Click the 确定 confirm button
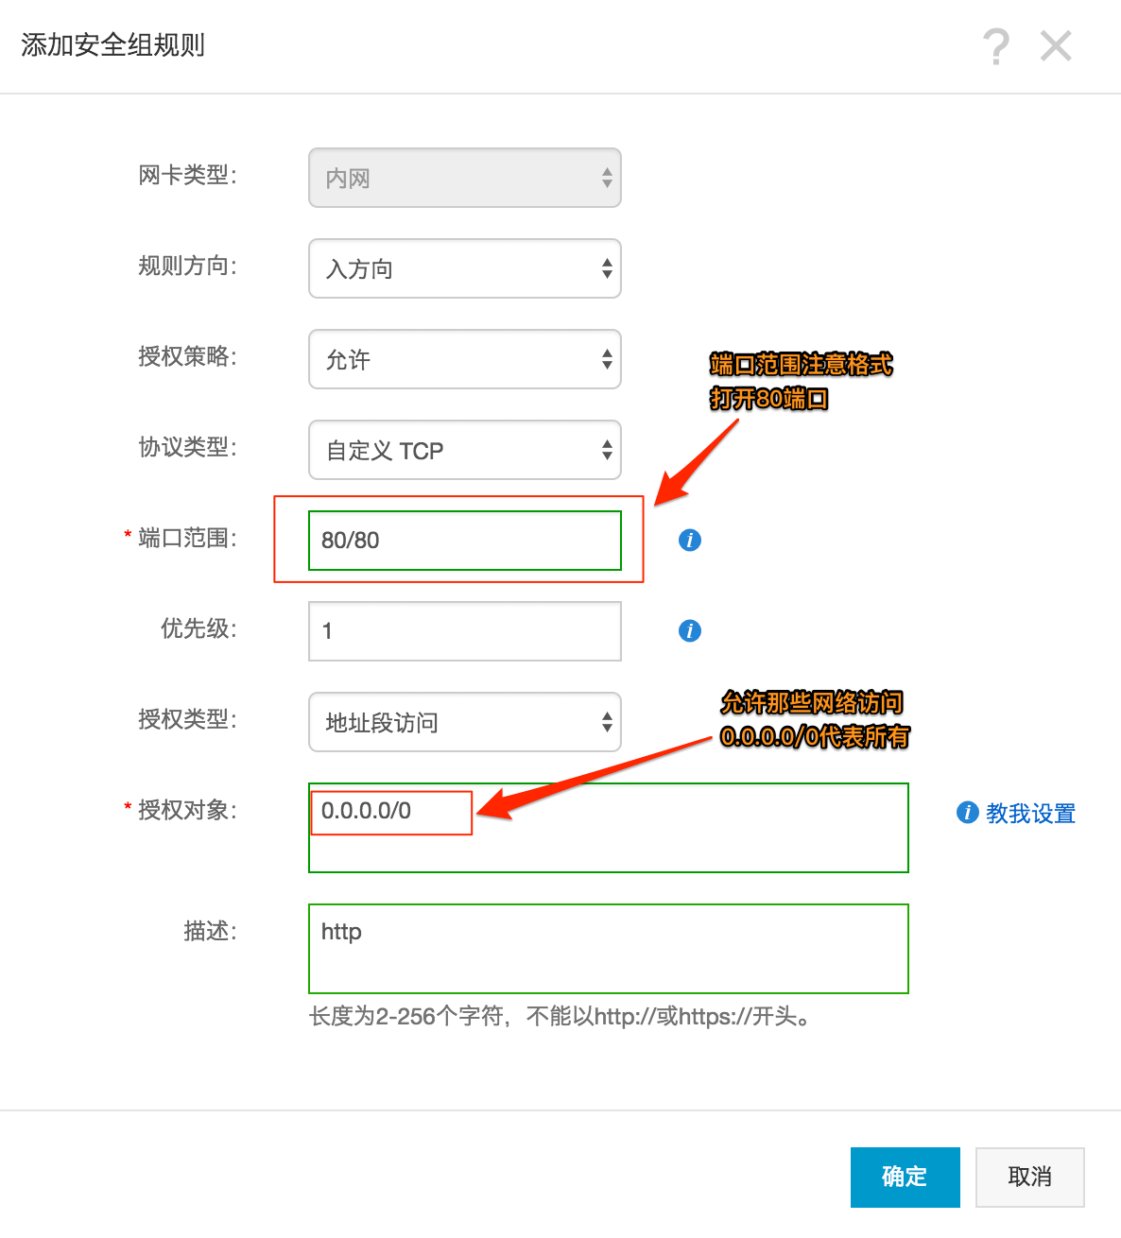This screenshot has width=1121, height=1238. tap(905, 1177)
